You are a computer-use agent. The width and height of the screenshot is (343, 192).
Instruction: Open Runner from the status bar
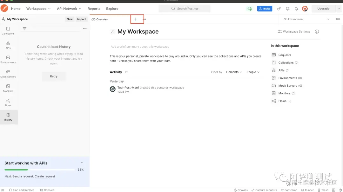pyautogui.click(x=307, y=190)
